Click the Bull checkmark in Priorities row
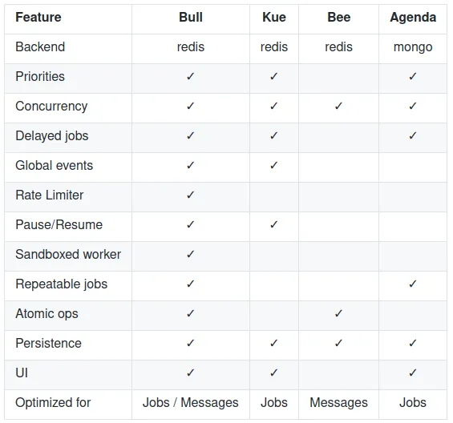 click(x=190, y=77)
